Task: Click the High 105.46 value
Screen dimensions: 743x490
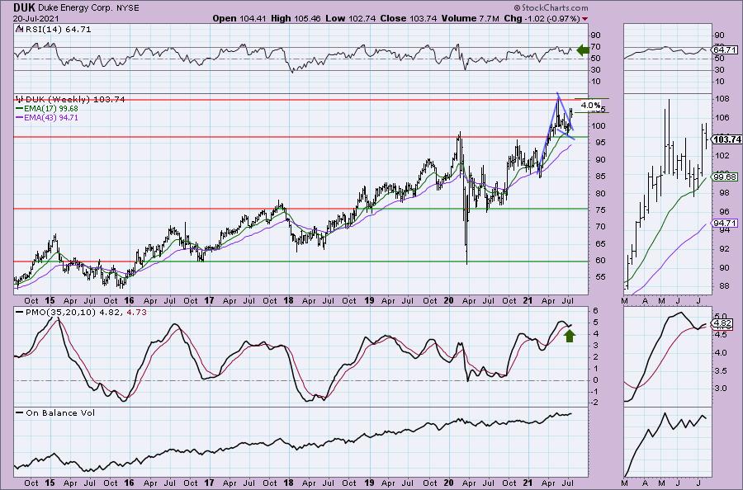Action: point(296,18)
